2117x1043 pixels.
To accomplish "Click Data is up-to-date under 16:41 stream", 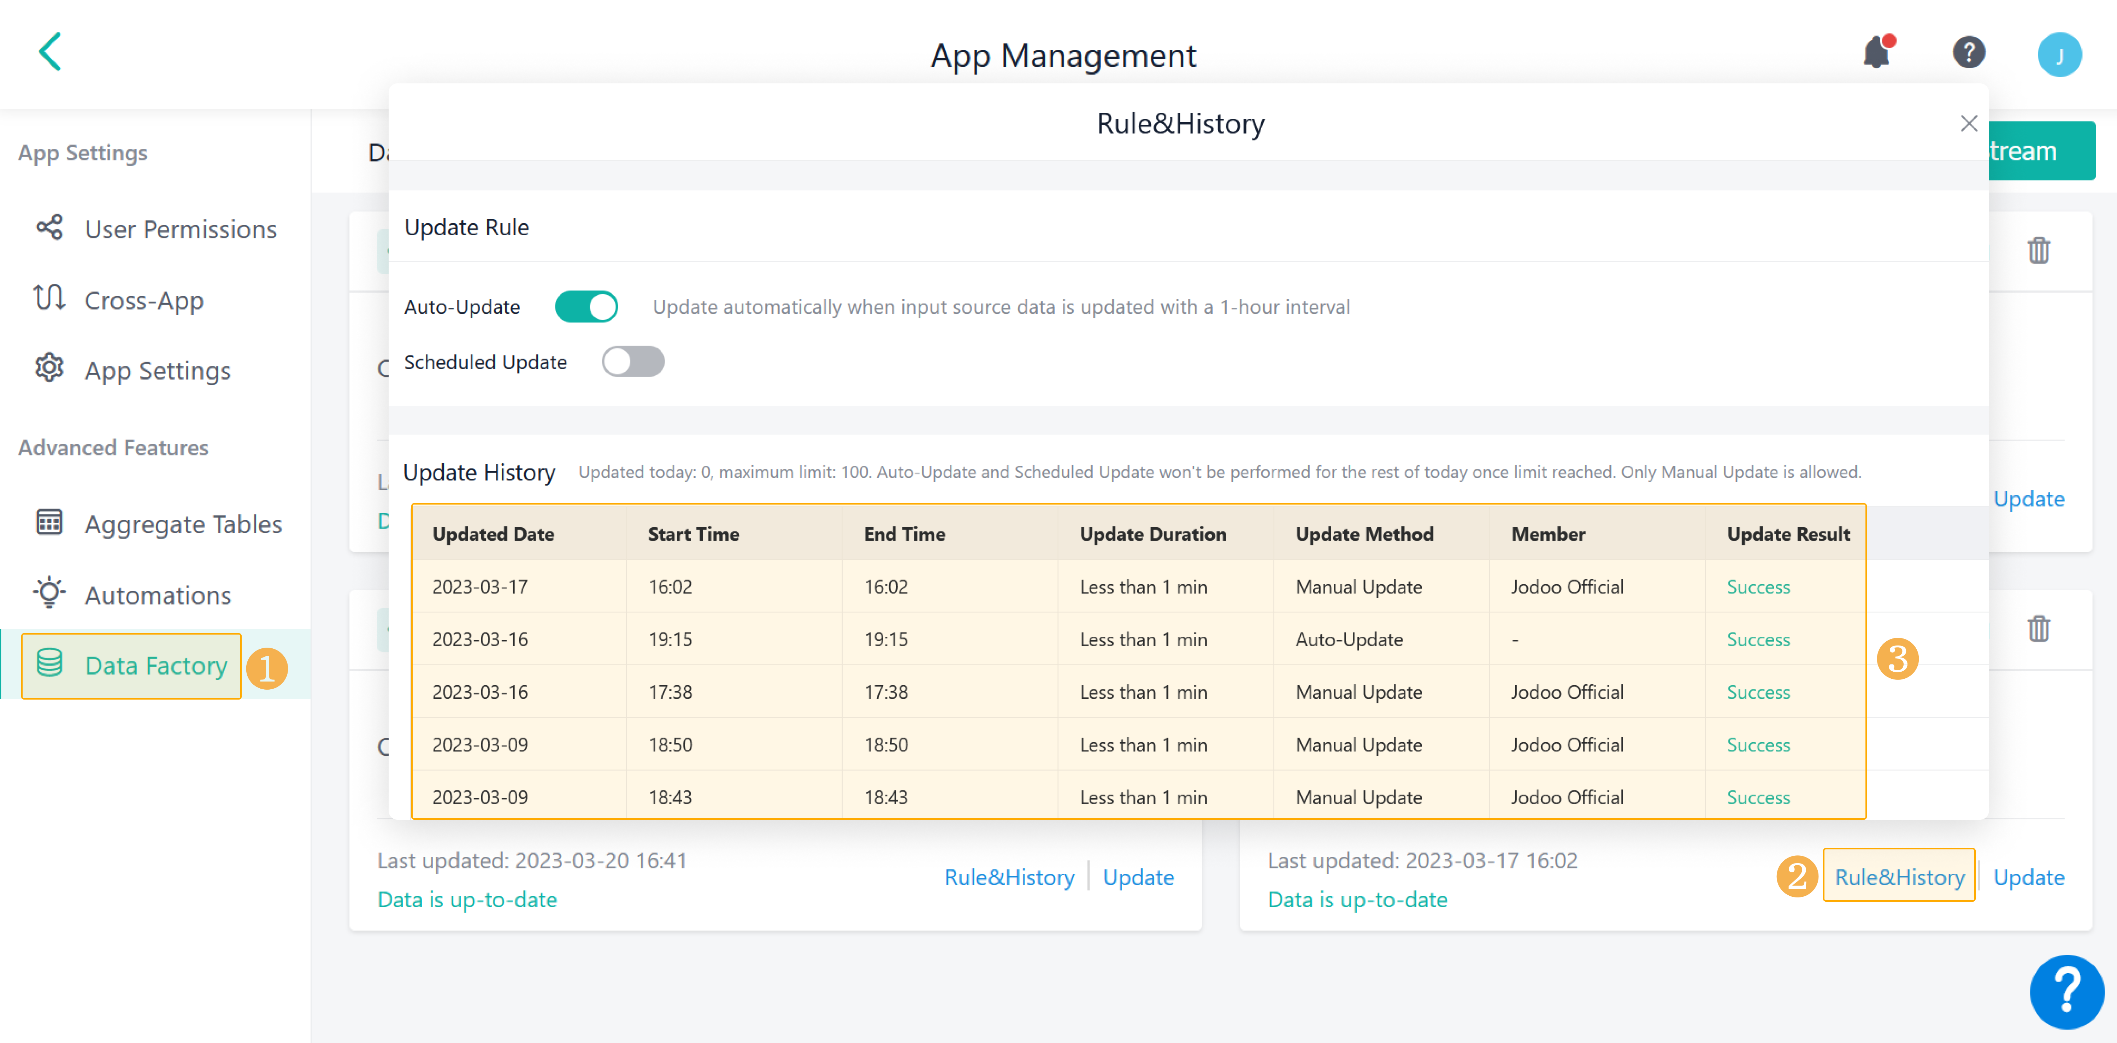I will click(467, 900).
